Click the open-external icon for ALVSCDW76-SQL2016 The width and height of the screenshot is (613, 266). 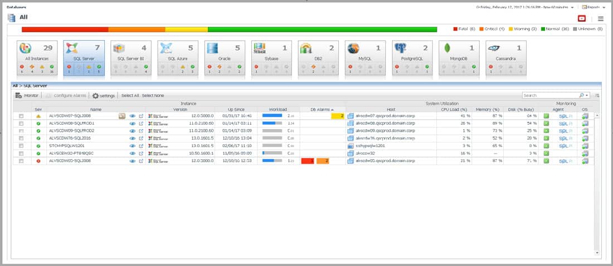(x=141, y=138)
